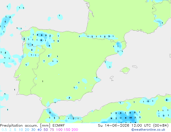The image size is (171, 132).
Task: Select the 30 mm legend value
Action: coord(33,130)
